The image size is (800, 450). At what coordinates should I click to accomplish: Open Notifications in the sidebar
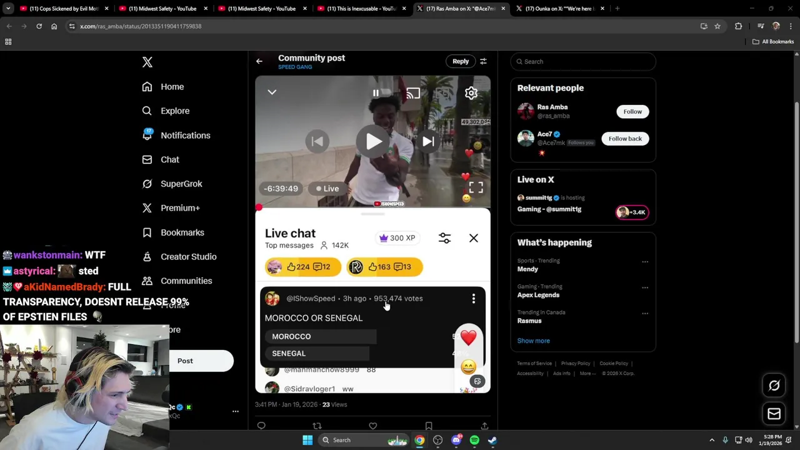pyautogui.click(x=176, y=135)
